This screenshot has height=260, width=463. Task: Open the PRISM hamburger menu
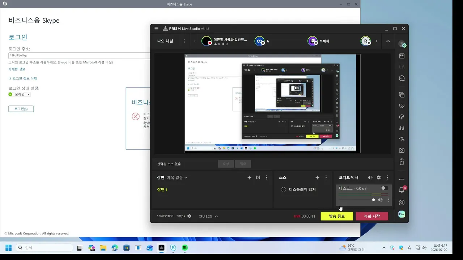156,29
